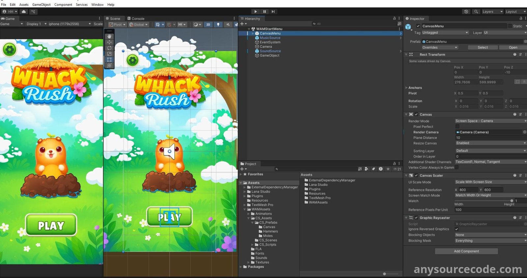Open the GameObject menu
This screenshot has width=527, height=278.
click(x=42, y=5)
